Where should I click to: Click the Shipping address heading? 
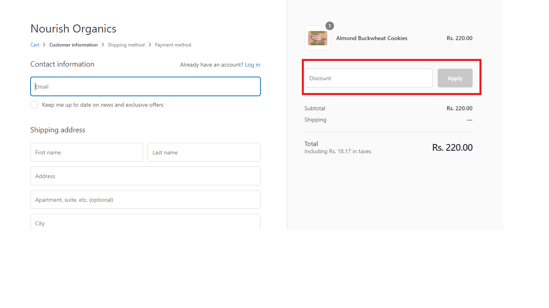[58, 130]
